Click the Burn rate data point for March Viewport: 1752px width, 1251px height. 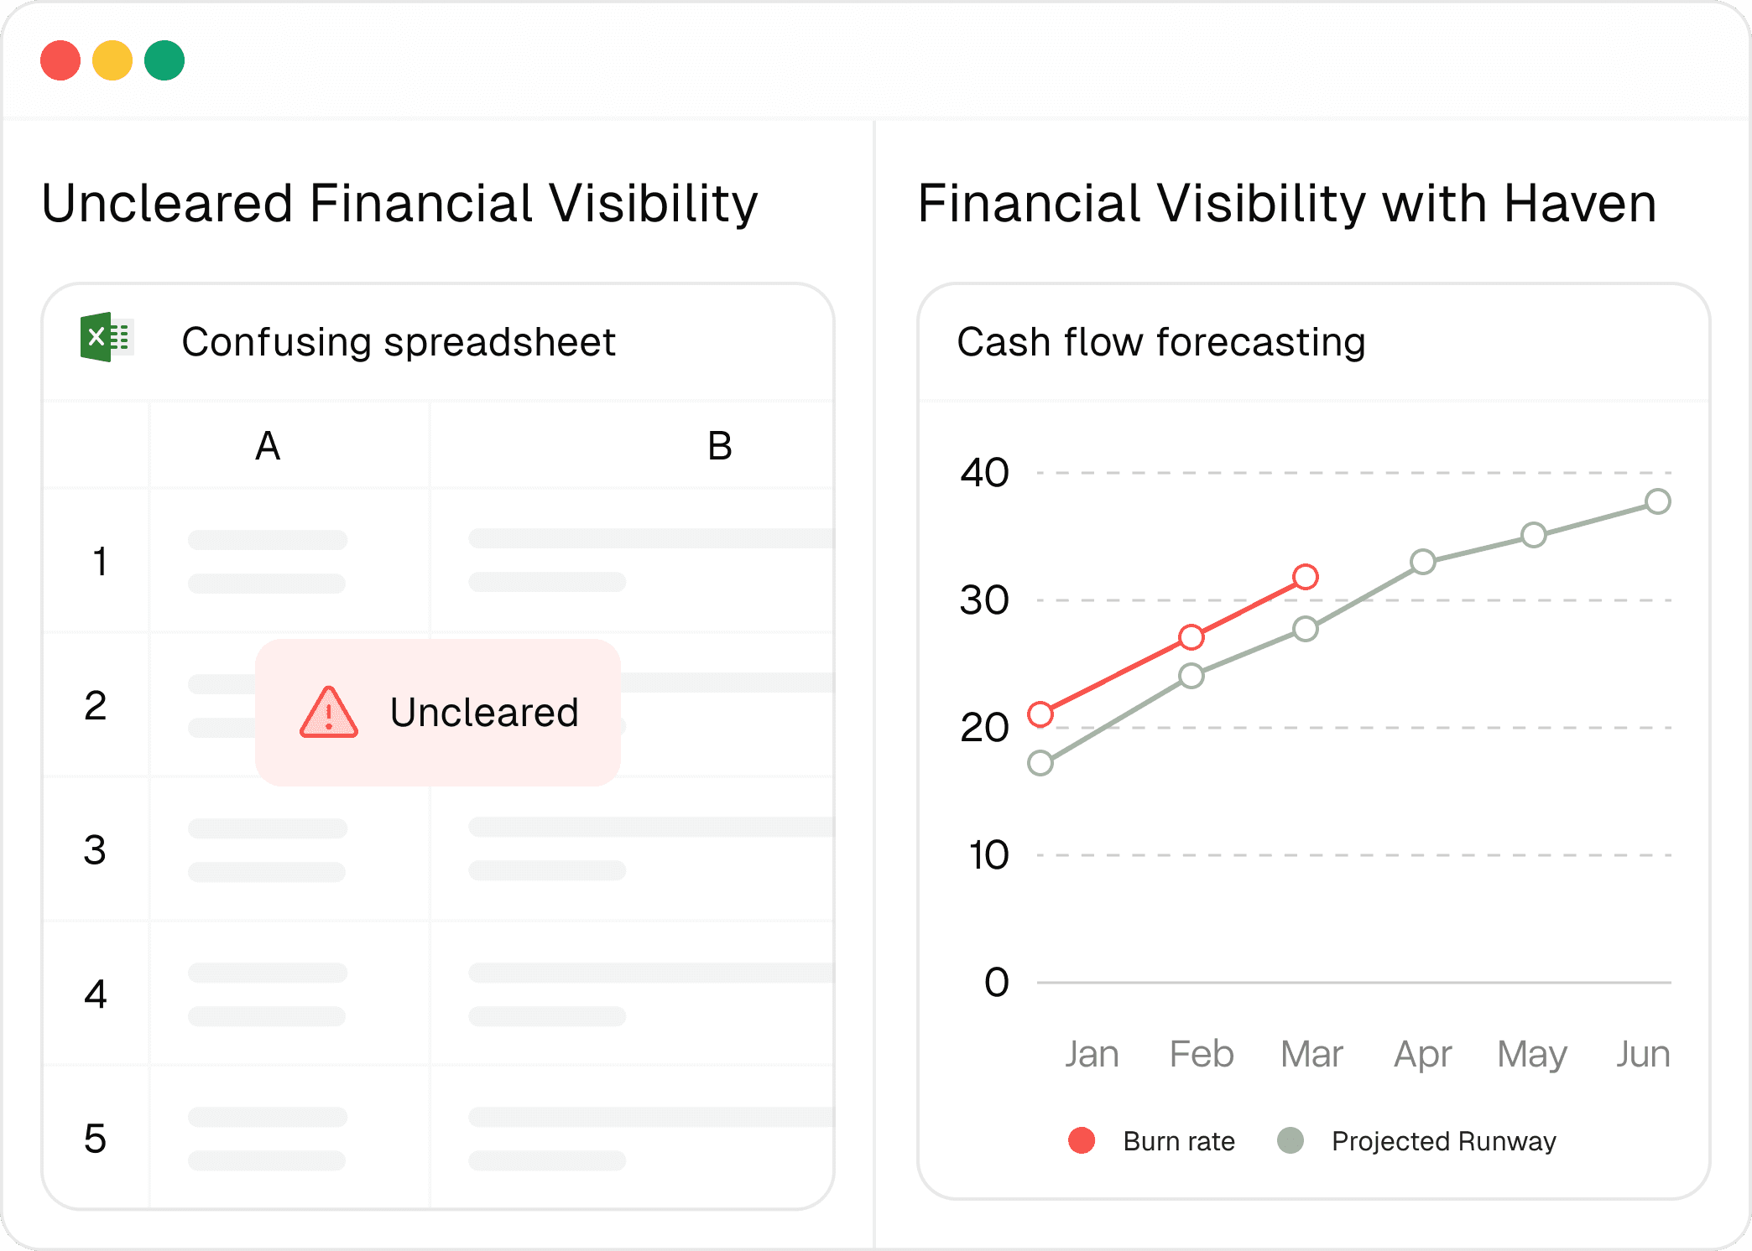[1306, 577]
